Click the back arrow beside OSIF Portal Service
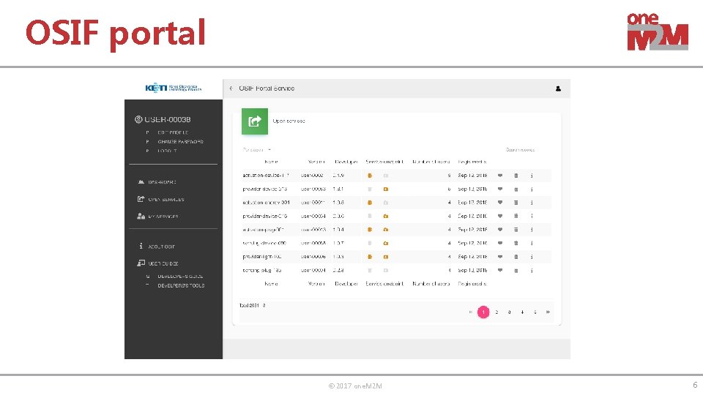 tap(231, 89)
